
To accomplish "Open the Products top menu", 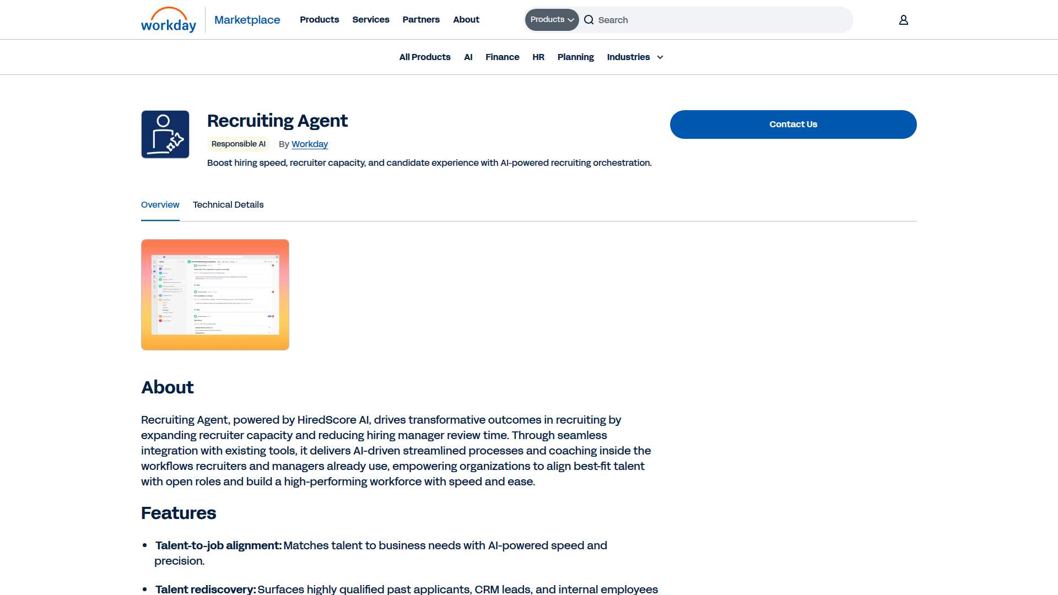I will pyautogui.click(x=320, y=20).
